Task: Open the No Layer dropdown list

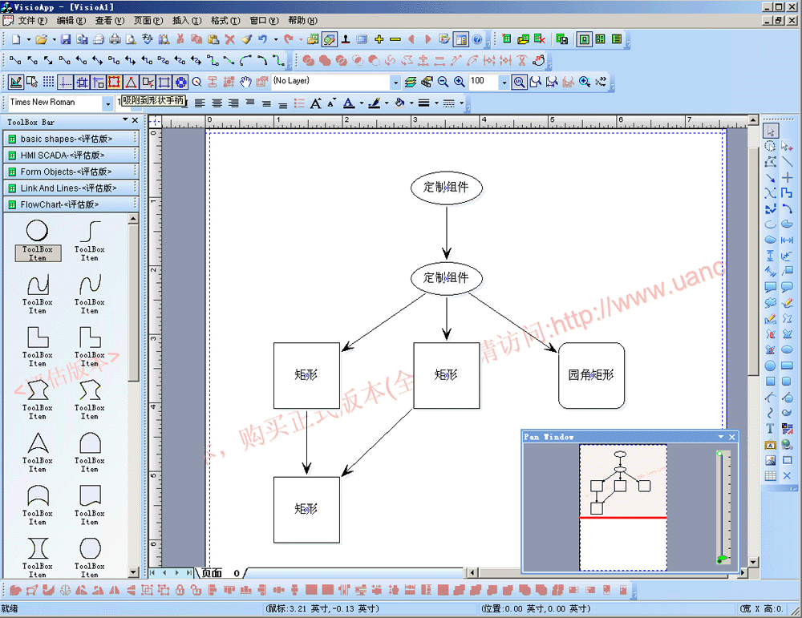Action: 395,82
